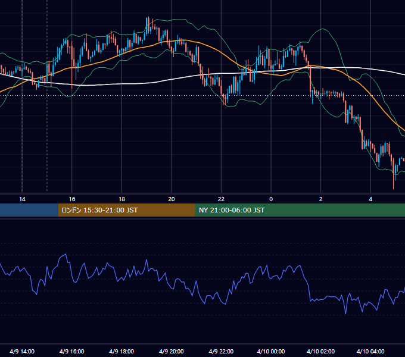Click the 4/10 02:00 date label

(320, 351)
